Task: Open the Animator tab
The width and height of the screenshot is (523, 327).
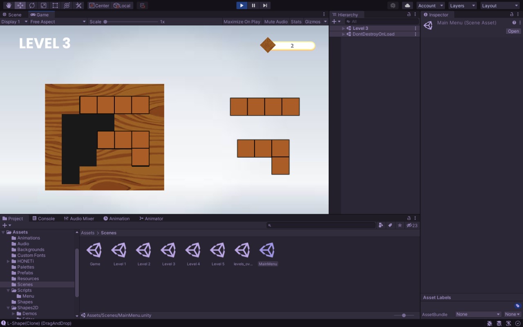Action: (151, 219)
